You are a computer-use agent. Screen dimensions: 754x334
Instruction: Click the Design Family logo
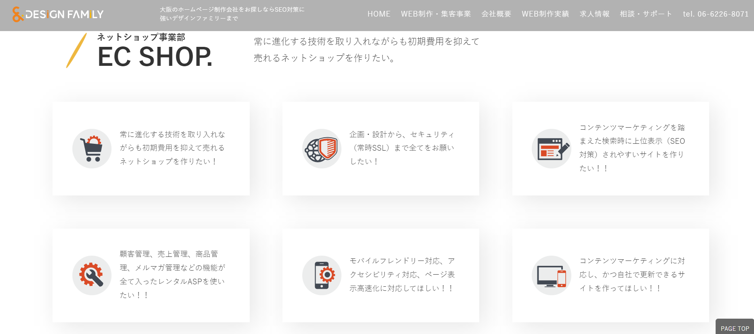58,15
